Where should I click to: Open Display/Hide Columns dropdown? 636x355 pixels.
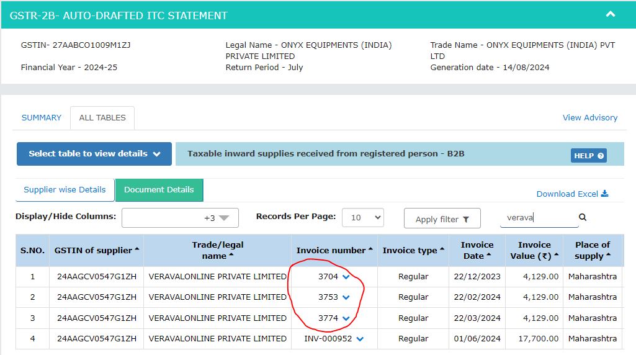coord(180,218)
